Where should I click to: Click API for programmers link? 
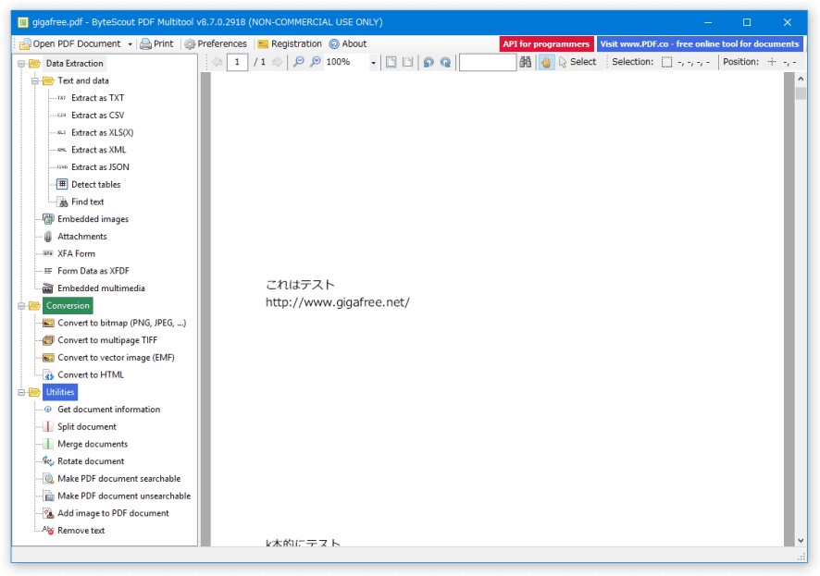(546, 43)
